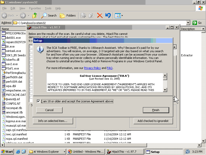Click the Move To folder icon
The width and height of the screenshot is (206, 155).
click(83, 16)
